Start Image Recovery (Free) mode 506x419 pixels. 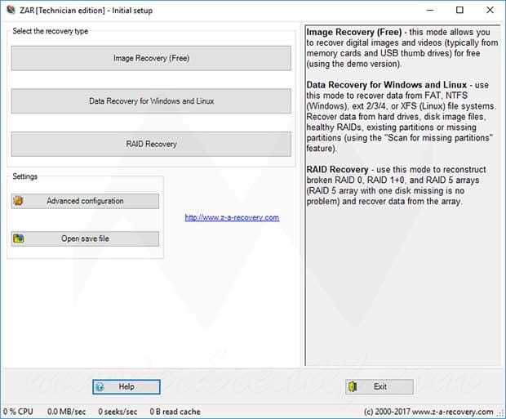click(151, 58)
